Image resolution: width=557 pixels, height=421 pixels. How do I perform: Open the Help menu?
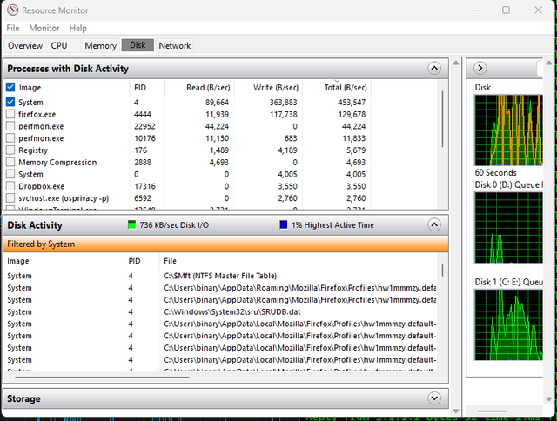pos(77,28)
